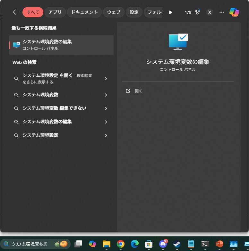Expand the システム環境設定 を開く result arrow
The image size is (249, 251).
tap(106, 79)
